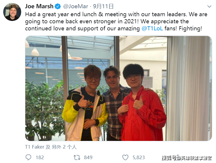Click the 搜狐号@英雄联盟掌游宝 watermark text
Image resolution: width=216 pixels, height=163 pixels.
click(x=187, y=158)
